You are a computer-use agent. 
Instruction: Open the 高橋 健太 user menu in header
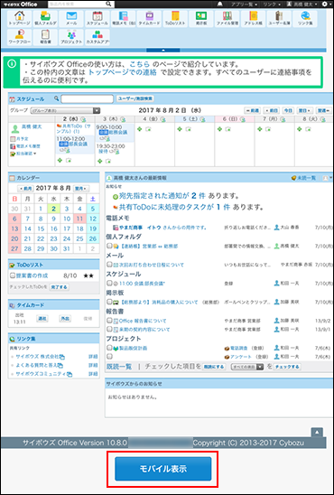point(302,5)
